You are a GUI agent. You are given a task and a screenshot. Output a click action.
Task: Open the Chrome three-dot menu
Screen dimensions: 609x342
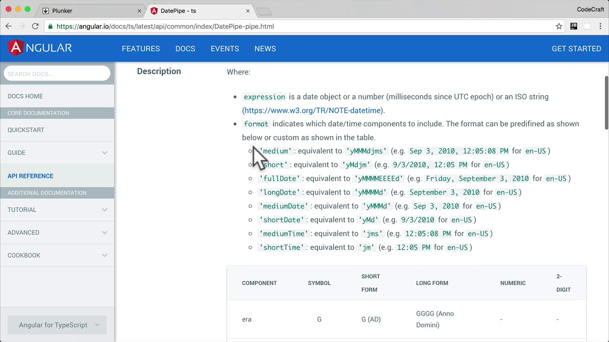600,27
